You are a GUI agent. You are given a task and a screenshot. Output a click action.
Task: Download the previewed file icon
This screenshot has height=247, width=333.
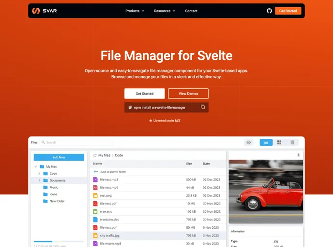(x=298, y=155)
